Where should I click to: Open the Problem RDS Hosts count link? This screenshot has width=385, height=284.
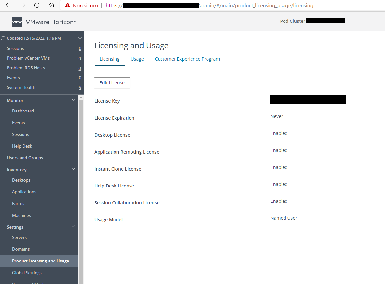pyautogui.click(x=80, y=68)
